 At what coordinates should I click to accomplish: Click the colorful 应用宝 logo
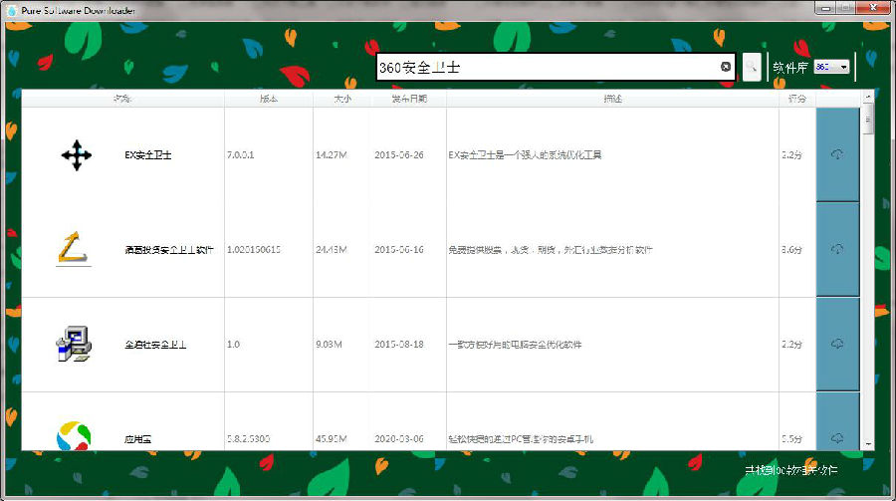(x=74, y=436)
